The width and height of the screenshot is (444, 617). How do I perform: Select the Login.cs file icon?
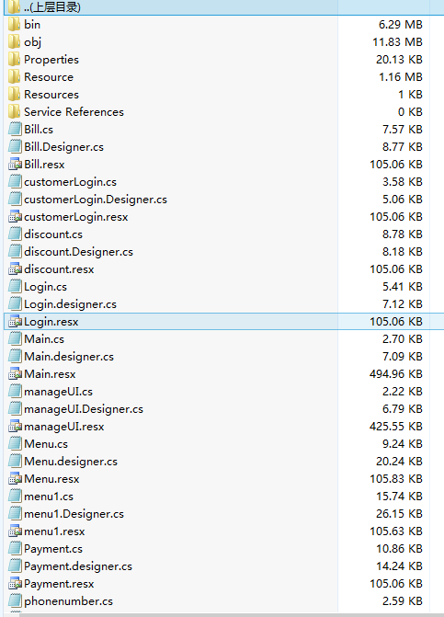pyautogui.click(x=15, y=287)
